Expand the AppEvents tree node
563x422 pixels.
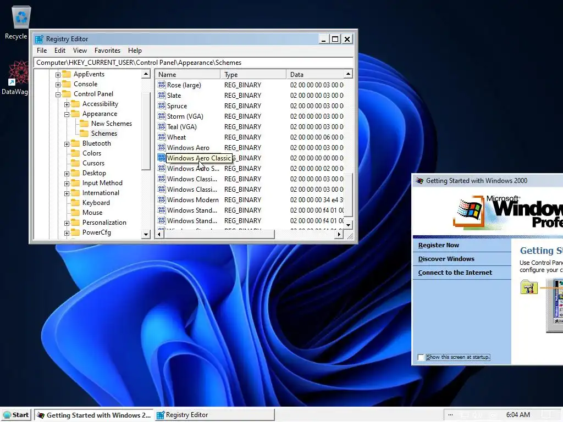coord(58,75)
